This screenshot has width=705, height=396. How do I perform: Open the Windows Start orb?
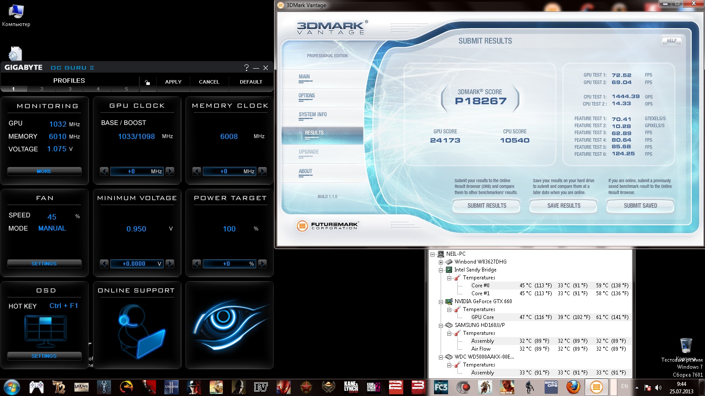12,387
